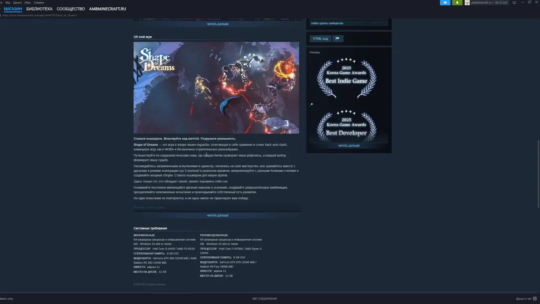Click the store URL address text
540x304 pixels.
pos(40,15)
